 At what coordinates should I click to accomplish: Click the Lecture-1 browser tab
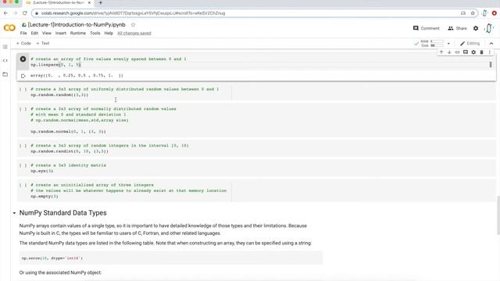[59, 3]
